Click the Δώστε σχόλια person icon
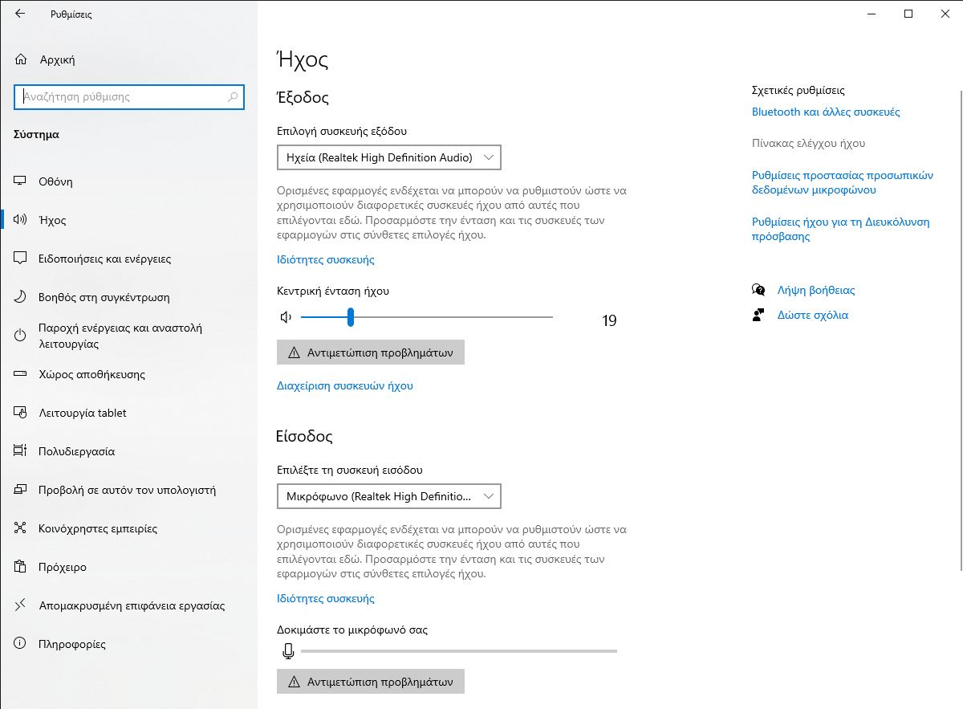963x709 pixels. click(758, 315)
